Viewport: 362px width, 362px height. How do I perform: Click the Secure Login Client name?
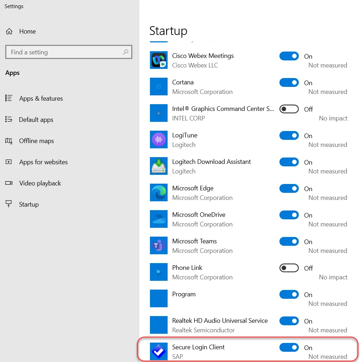198,347
